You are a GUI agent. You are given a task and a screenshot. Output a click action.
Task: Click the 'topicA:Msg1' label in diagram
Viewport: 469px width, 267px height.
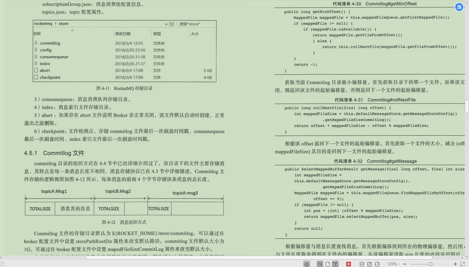tap(54, 191)
